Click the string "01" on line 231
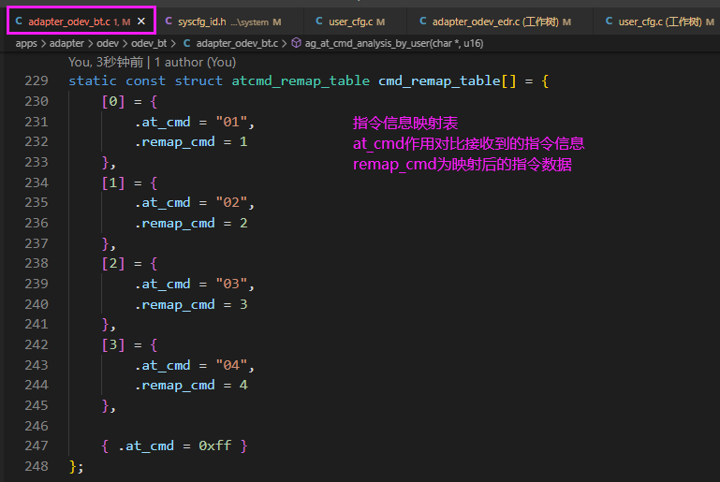Image resolution: width=720 pixels, height=482 pixels. pyautogui.click(x=231, y=122)
